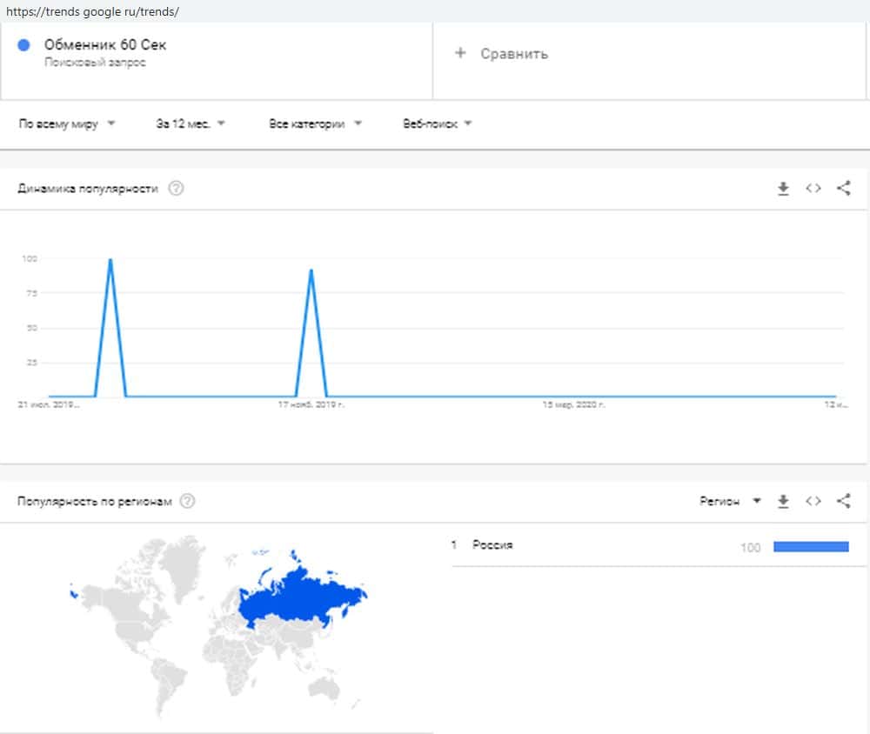Open help for Популярность по регионам
The image size is (870, 734).
187,501
